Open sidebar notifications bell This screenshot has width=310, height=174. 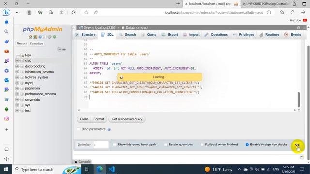pyautogui.click(x=6, y=22)
